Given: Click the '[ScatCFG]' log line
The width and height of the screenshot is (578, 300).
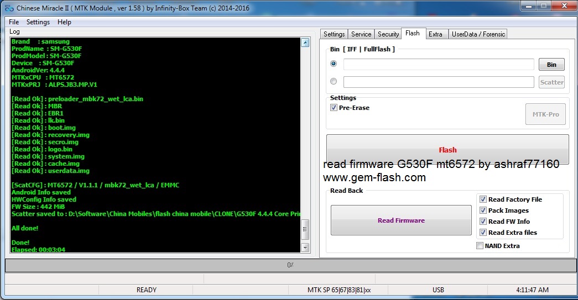Looking at the screenshot, I should [96, 185].
